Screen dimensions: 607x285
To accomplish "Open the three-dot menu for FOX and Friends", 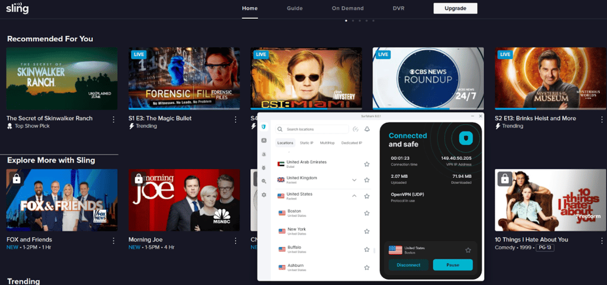I will click(x=113, y=241).
